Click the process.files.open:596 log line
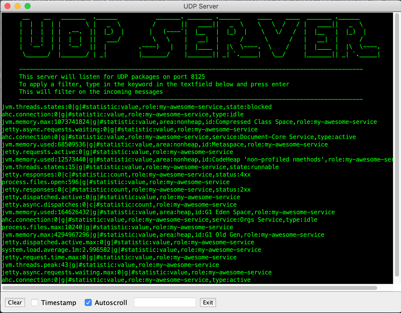401x313 pixels. coord(116,182)
